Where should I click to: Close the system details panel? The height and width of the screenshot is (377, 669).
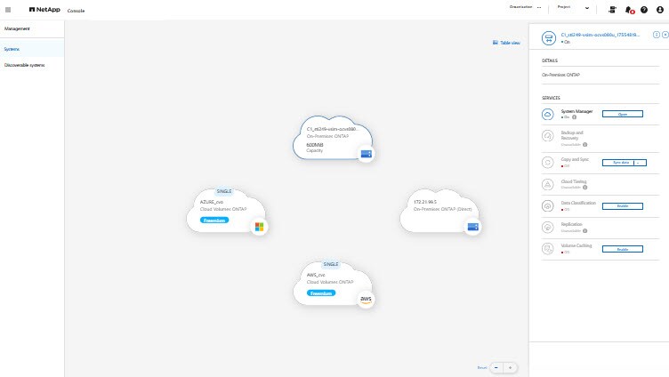pos(665,34)
